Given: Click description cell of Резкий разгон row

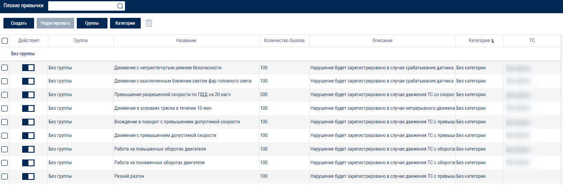Looking at the screenshot, I should (x=383, y=176).
